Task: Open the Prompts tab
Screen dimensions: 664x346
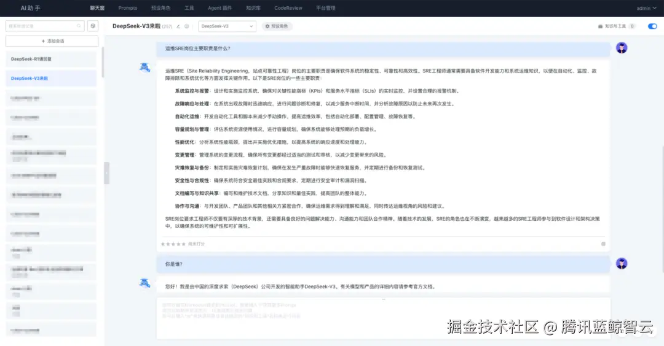Action: [127, 8]
